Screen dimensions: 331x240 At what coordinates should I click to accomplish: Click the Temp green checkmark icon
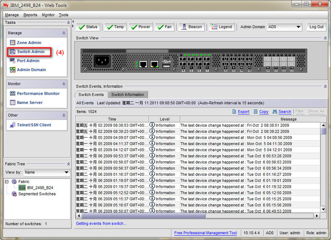tap(110, 27)
